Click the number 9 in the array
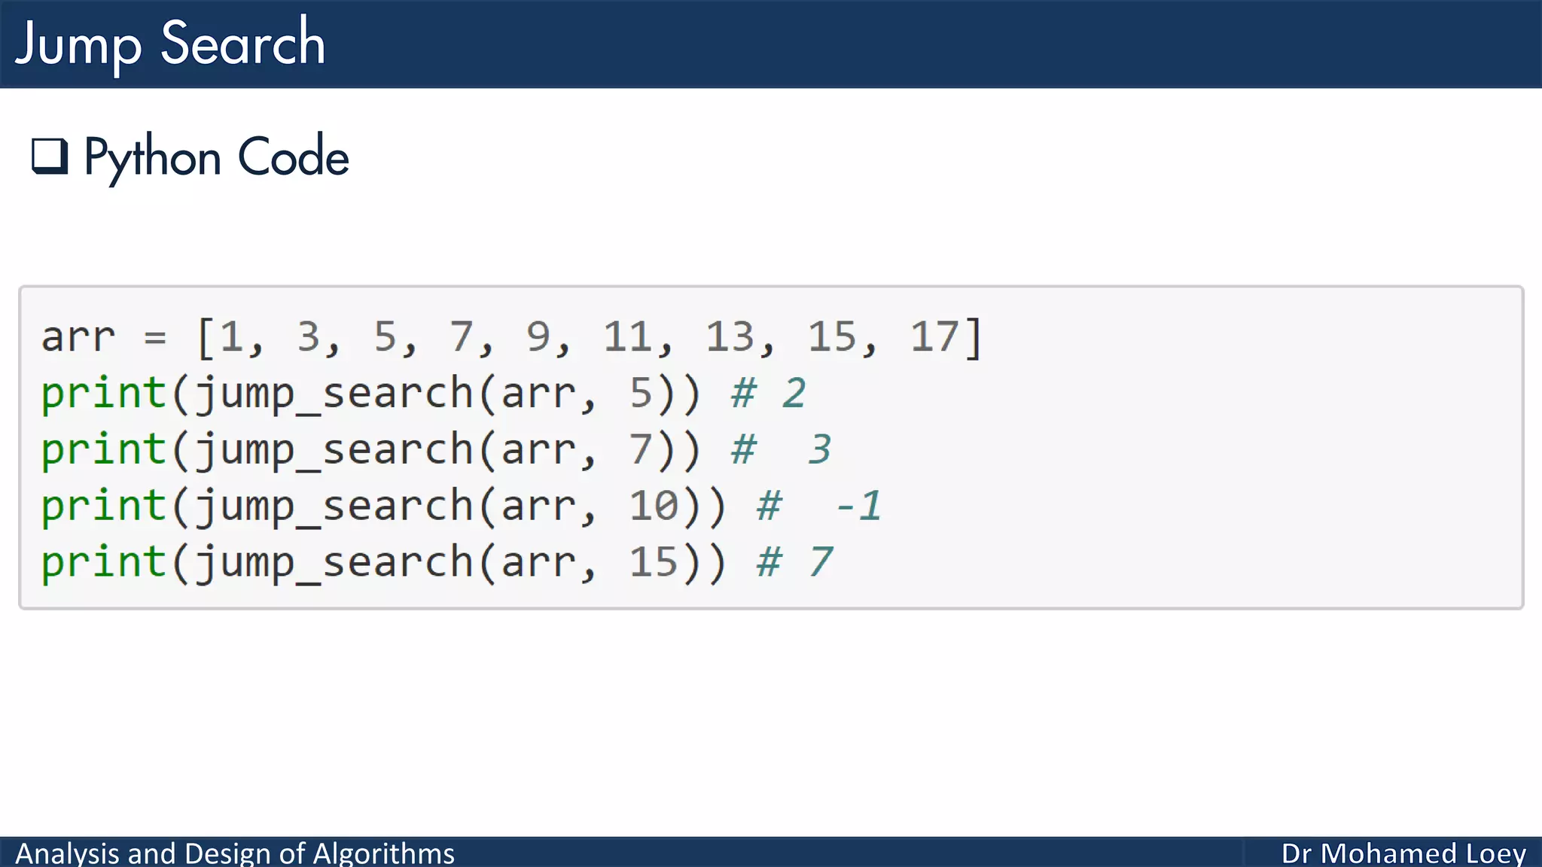1542x867 pixels. coord(538,336)
